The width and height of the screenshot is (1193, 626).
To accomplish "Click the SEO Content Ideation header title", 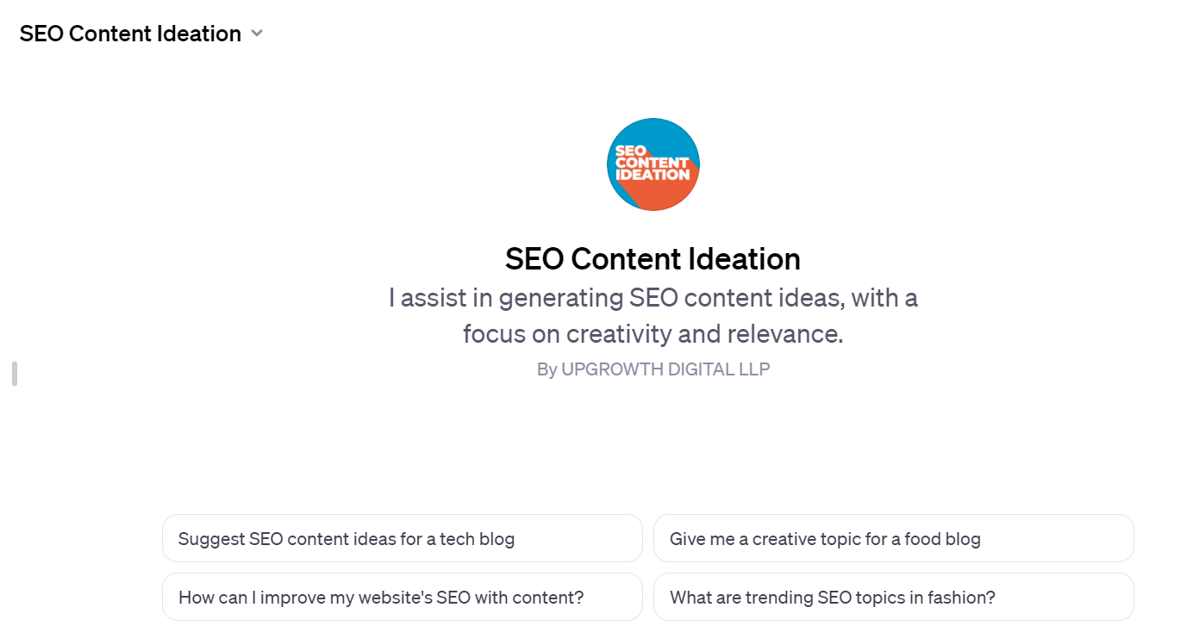I will (x=130, y=33).
